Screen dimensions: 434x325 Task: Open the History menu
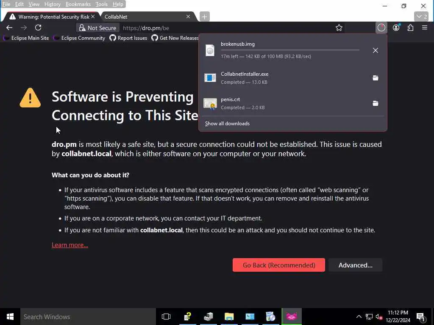52,4
